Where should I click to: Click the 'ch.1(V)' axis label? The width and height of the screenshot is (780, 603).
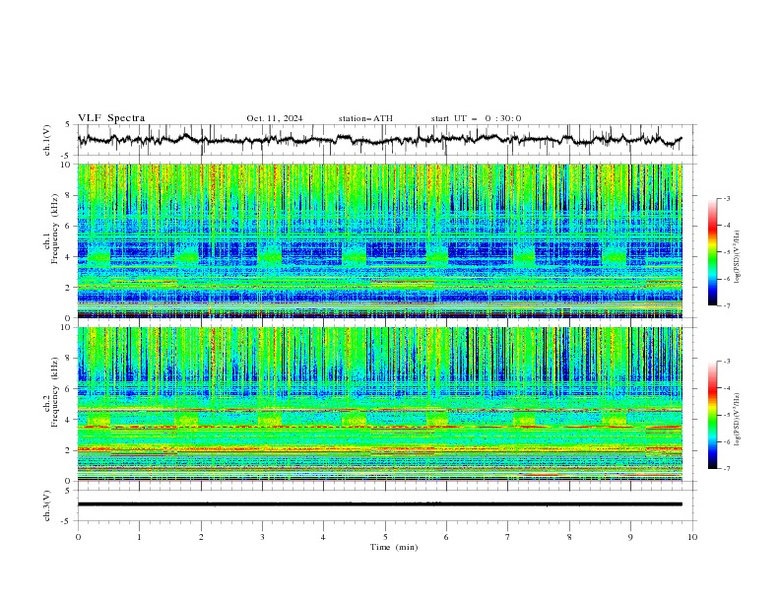click(47, 140)
